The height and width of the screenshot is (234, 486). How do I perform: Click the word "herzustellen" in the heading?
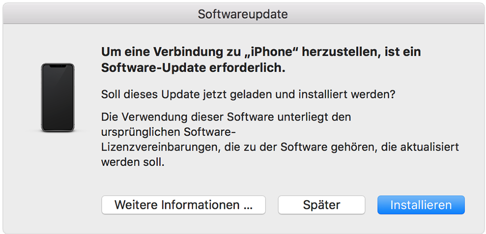(x=341, y=52)
